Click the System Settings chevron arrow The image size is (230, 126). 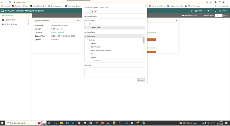(29, 24)
